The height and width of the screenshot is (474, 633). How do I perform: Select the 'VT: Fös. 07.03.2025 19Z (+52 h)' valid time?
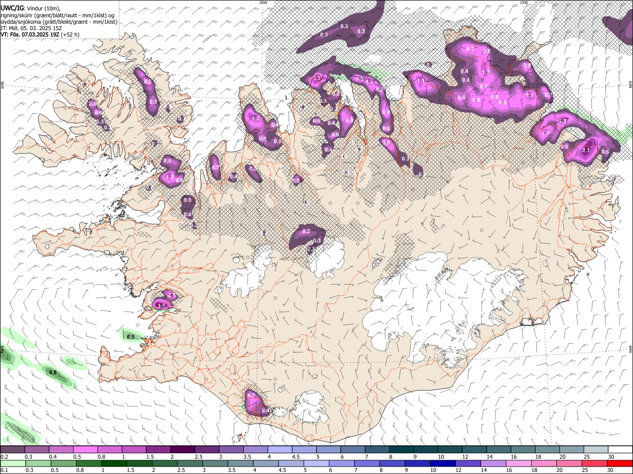pyautogui.click(x=40, y=35)
